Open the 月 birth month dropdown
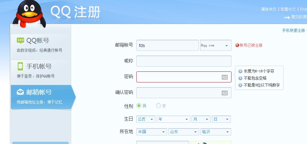Screen dimensions: 307x144 pyautogui.click(x=201, y=119)
